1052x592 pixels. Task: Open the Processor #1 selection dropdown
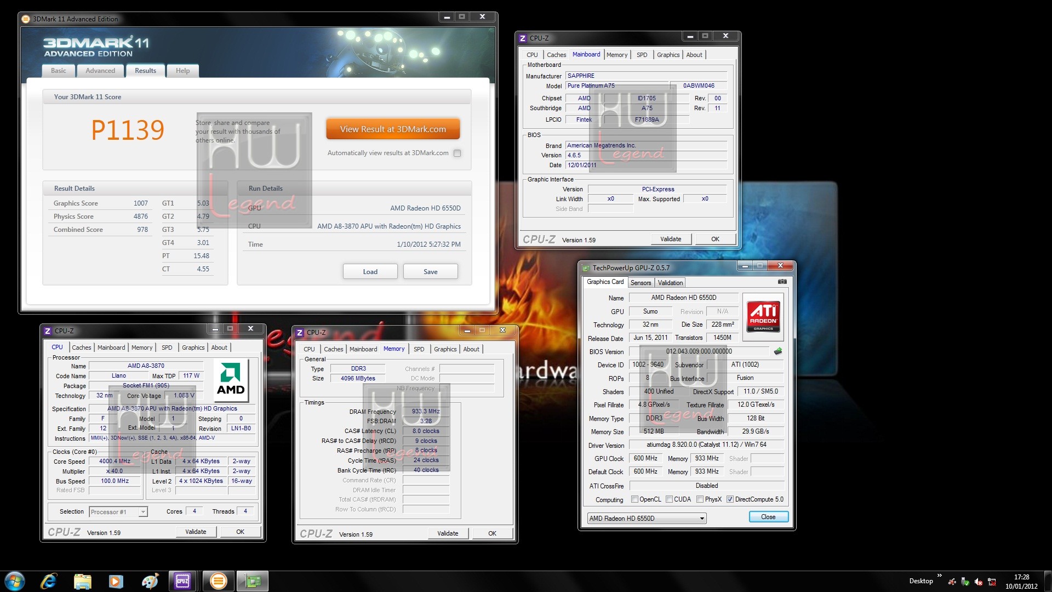point(118,512)
